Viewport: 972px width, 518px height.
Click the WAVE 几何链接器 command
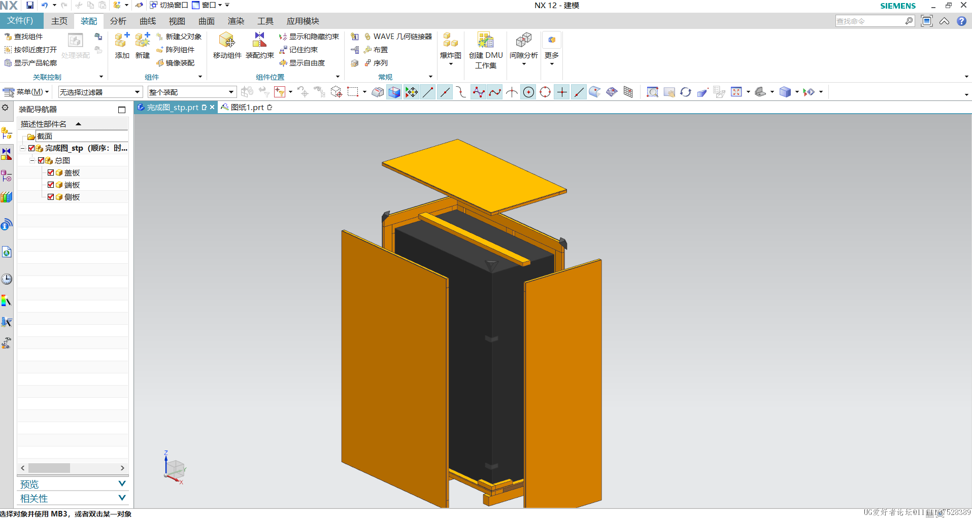point(398,37)
